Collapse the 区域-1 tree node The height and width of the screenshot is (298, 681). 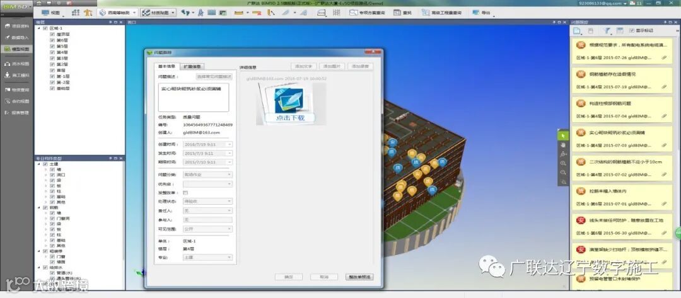[39, 28]
